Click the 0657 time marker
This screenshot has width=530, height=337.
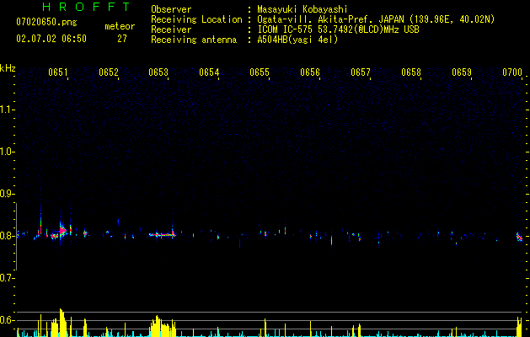click(361, 72)
